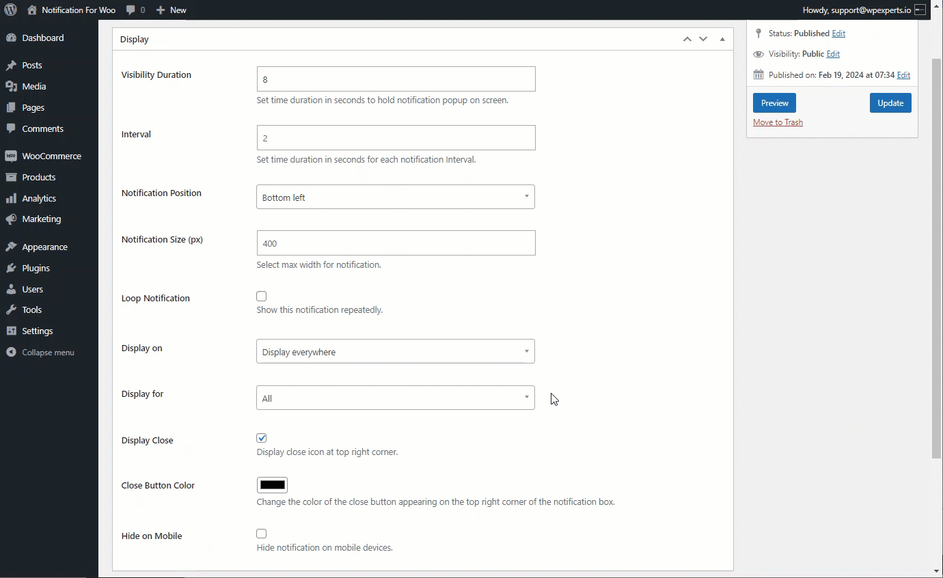Image resolution: width=943 pixels, height=578 pixels.
Task: Click the Pages icon in sidebar
Action: point(11,107)
